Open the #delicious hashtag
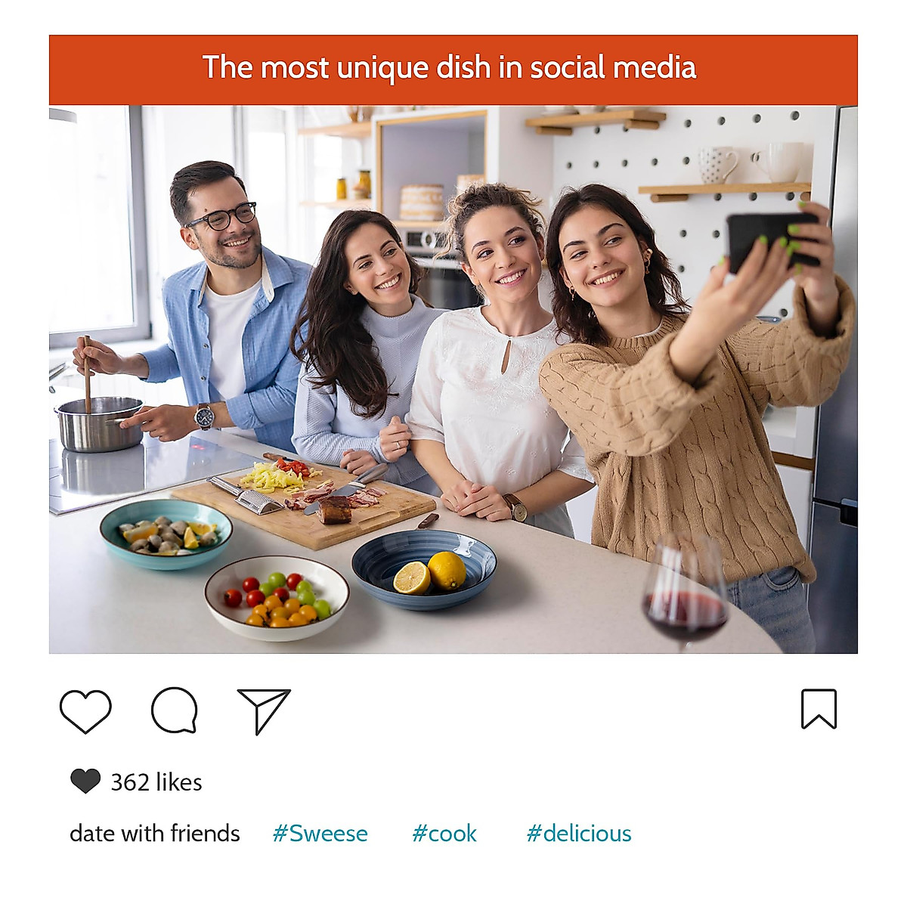907x907 pixels. tap(579, 833)
